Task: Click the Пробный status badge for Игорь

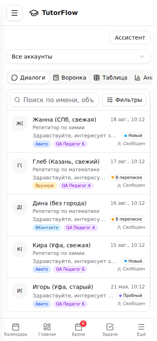Action: [130, 296]
